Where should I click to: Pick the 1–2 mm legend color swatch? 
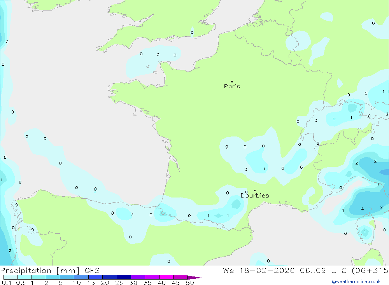click(39, 277)
